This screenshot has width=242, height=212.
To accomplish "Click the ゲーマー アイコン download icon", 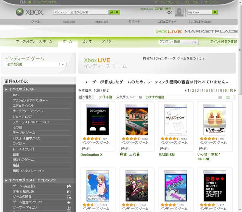I will [69, 208].
